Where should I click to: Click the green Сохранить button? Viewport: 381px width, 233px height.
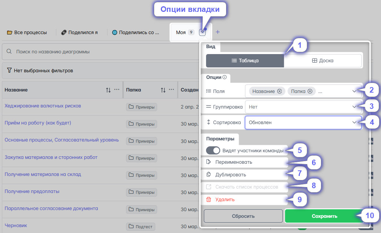coord(324,216)
